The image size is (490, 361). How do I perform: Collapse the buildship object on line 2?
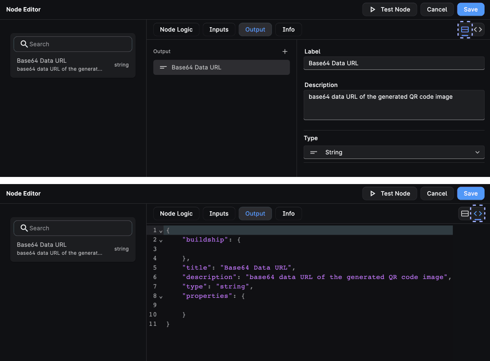(x=161, y=240)
